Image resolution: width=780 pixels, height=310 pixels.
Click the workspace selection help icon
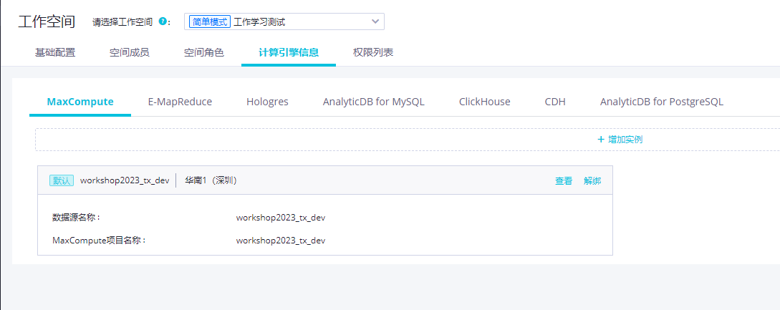click(162, 21)
